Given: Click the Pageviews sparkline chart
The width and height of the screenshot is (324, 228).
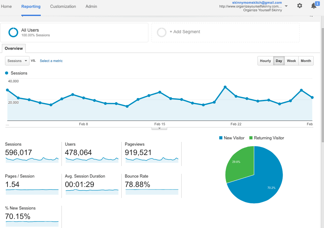Looking at the screenshot, I should pyautogui.click(x=152, y=159).
